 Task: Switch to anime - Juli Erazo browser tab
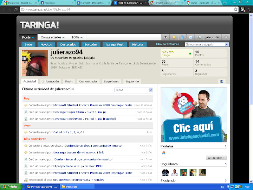[x=203, y=3]
